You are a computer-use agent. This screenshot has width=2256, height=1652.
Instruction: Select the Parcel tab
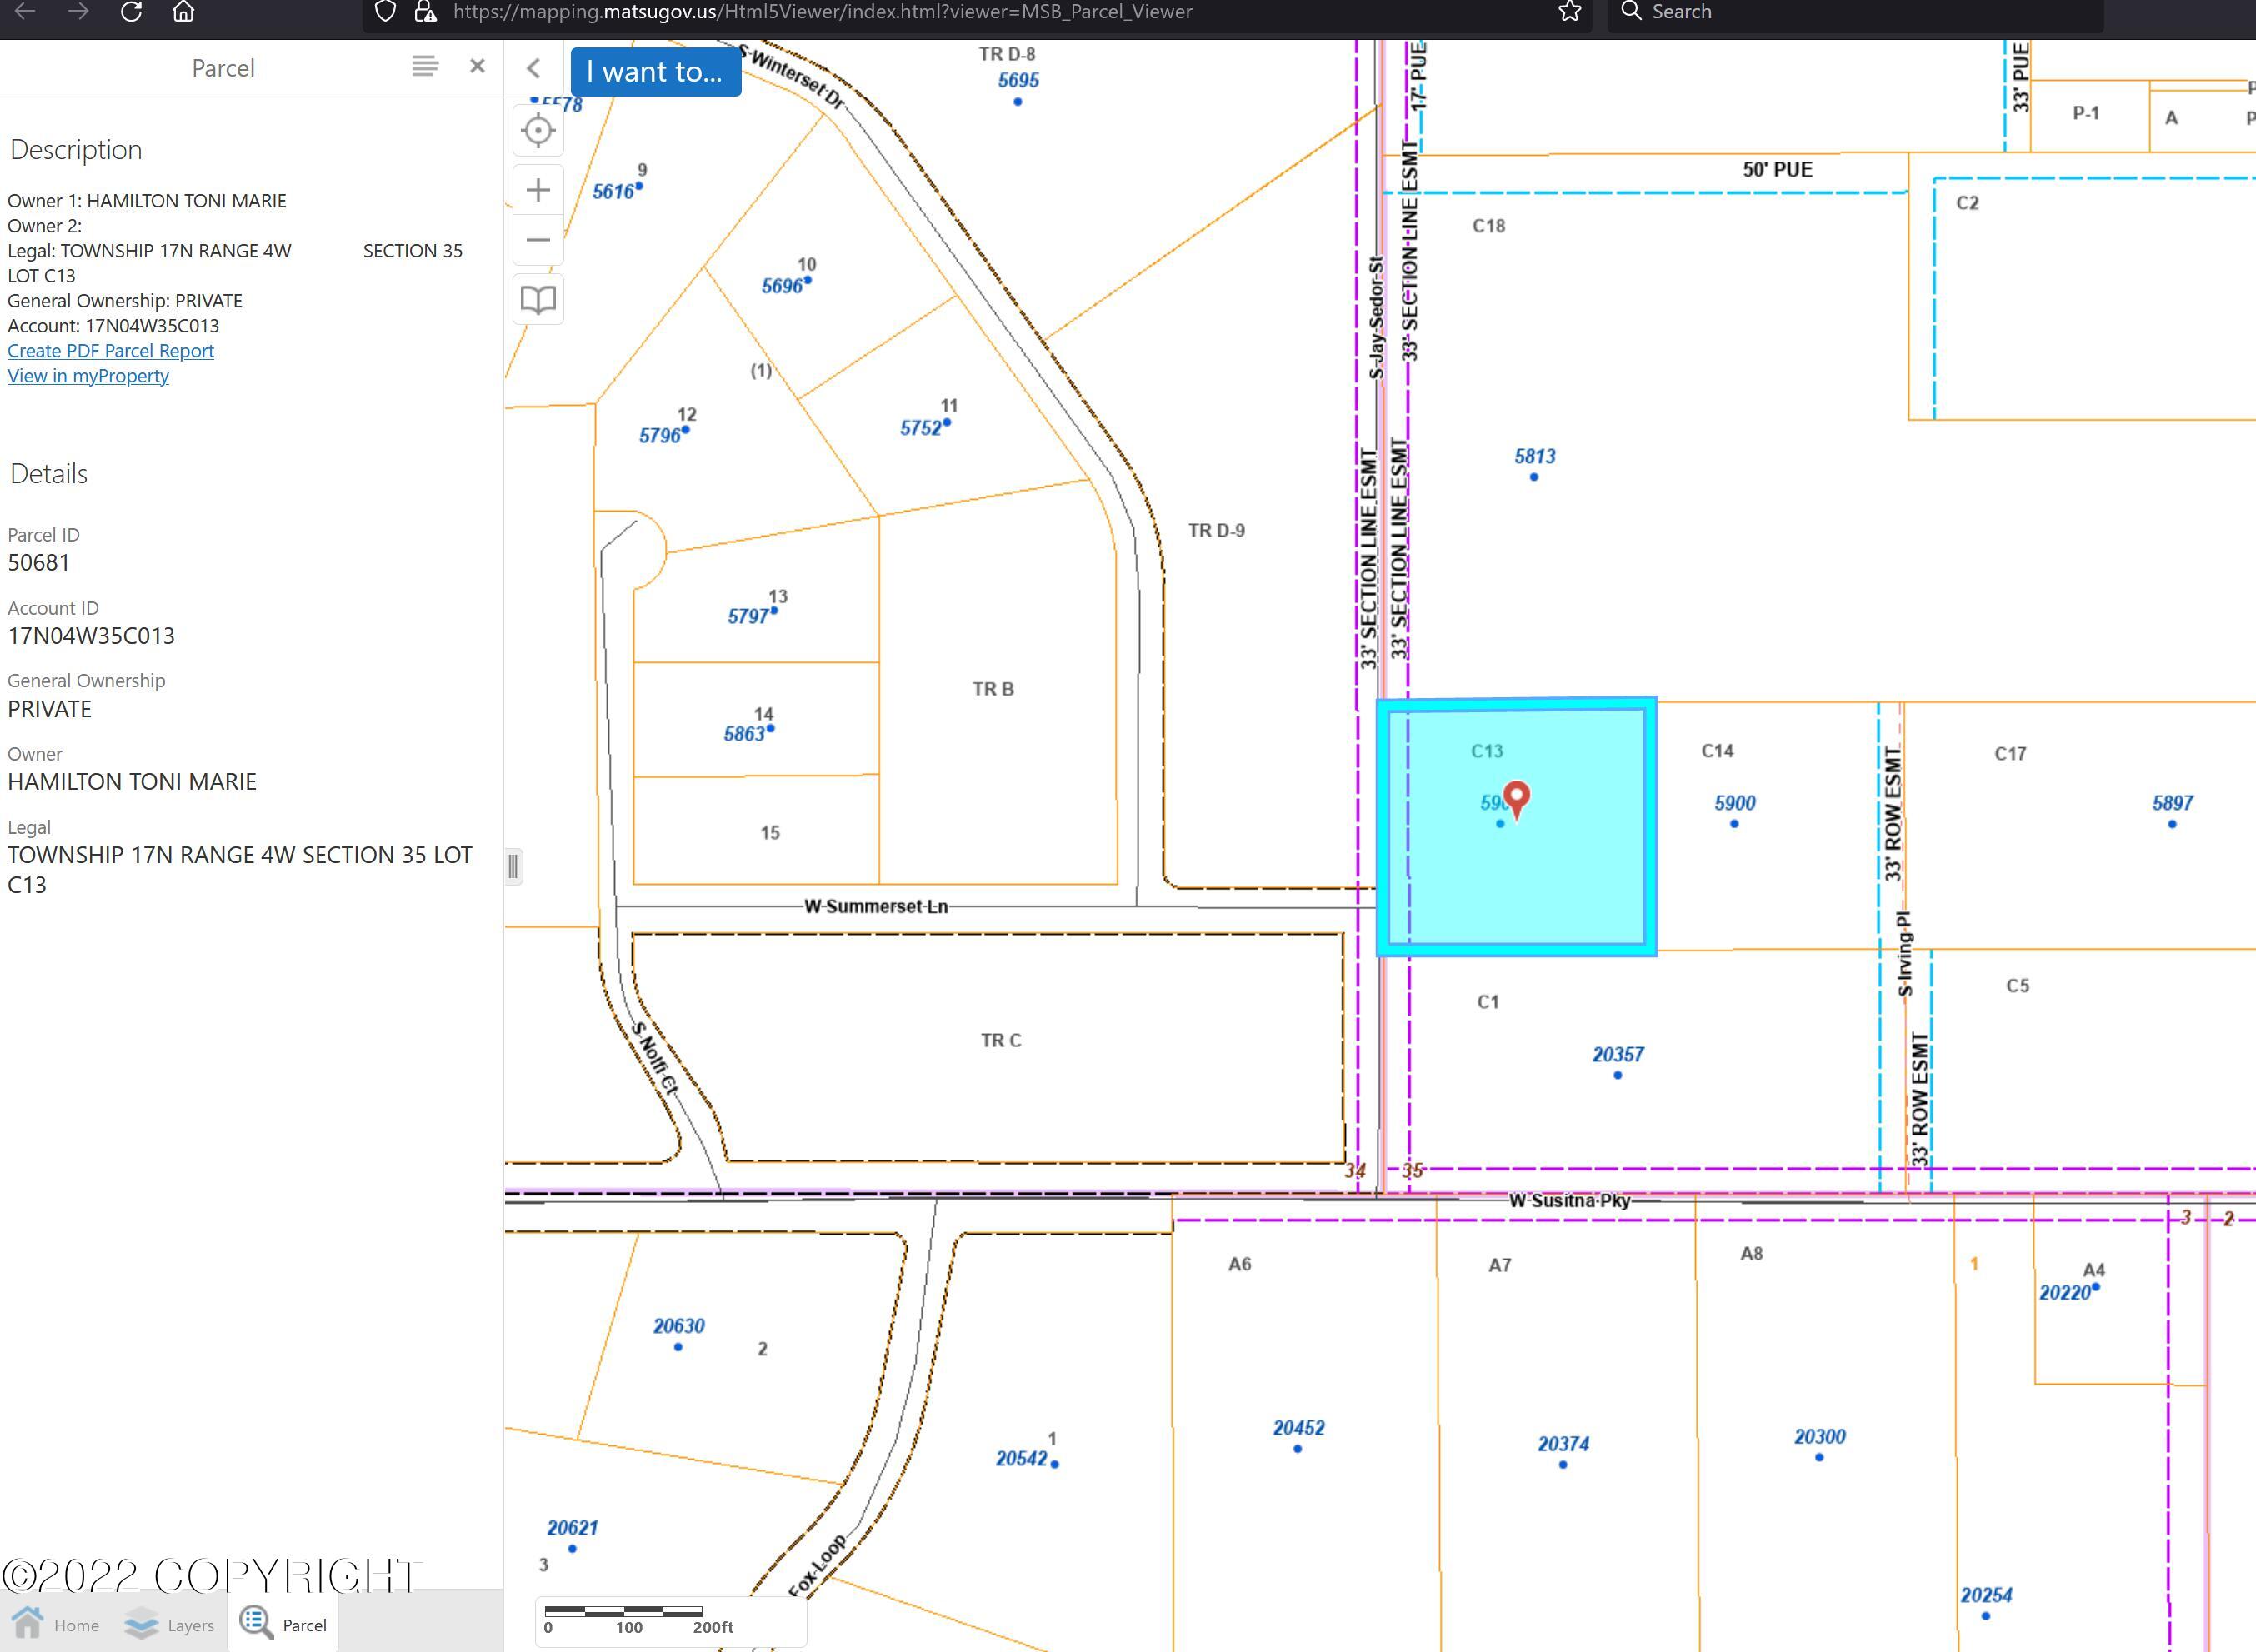click(283, 1624)
